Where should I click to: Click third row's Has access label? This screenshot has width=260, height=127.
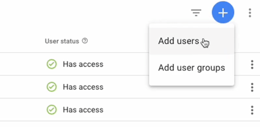(x=83, y=110)
